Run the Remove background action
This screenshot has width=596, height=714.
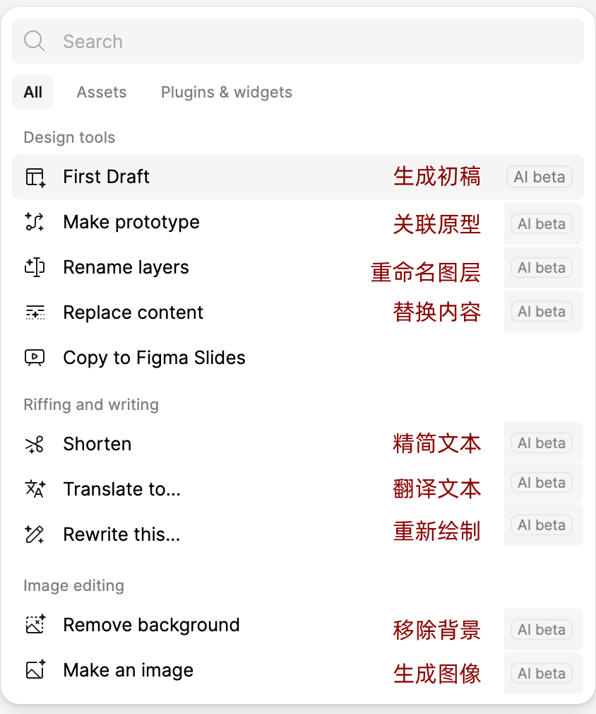click(298, 625)
